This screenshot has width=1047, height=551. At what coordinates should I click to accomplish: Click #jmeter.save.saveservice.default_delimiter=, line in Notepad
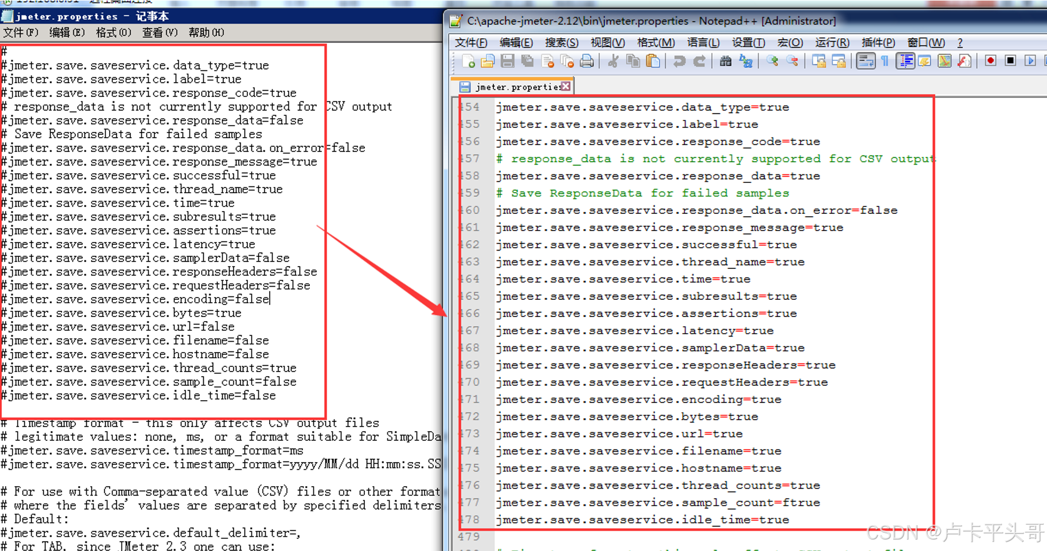(x=151, y=533)
